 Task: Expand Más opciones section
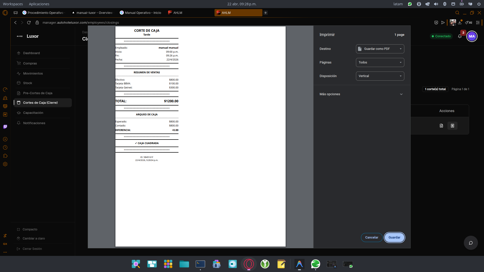[361, 94]
